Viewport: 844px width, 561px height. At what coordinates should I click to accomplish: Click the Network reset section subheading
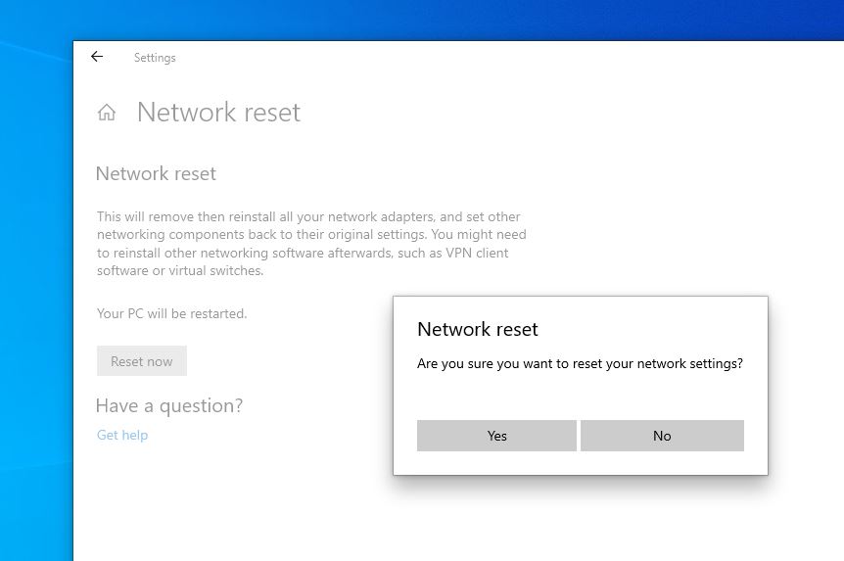coord(156,174)
